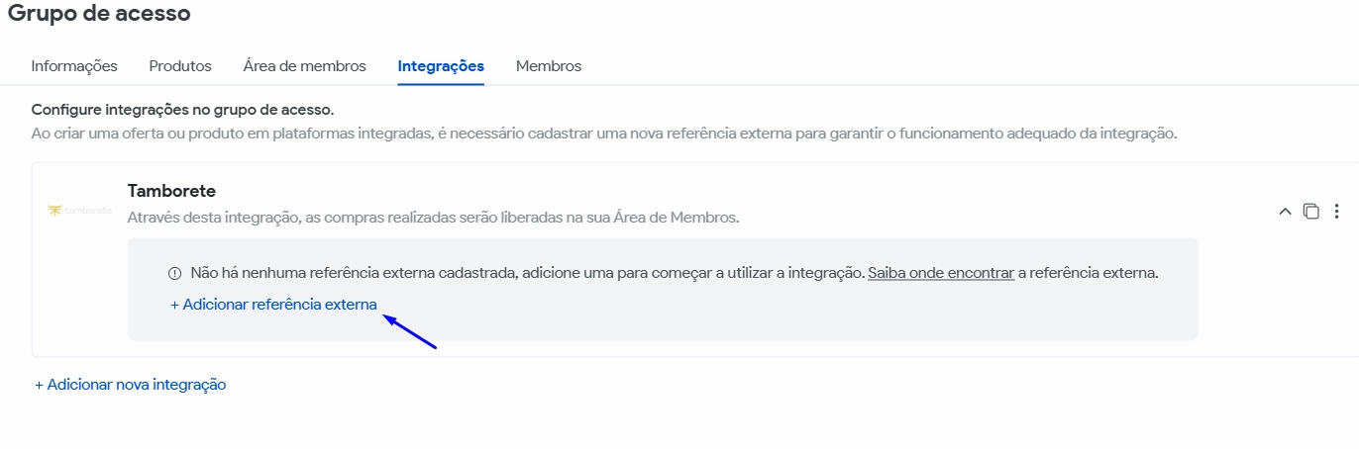The image size is (1359, 449).
Task: Click the blue arrow annotation
Action: [410, 332]
